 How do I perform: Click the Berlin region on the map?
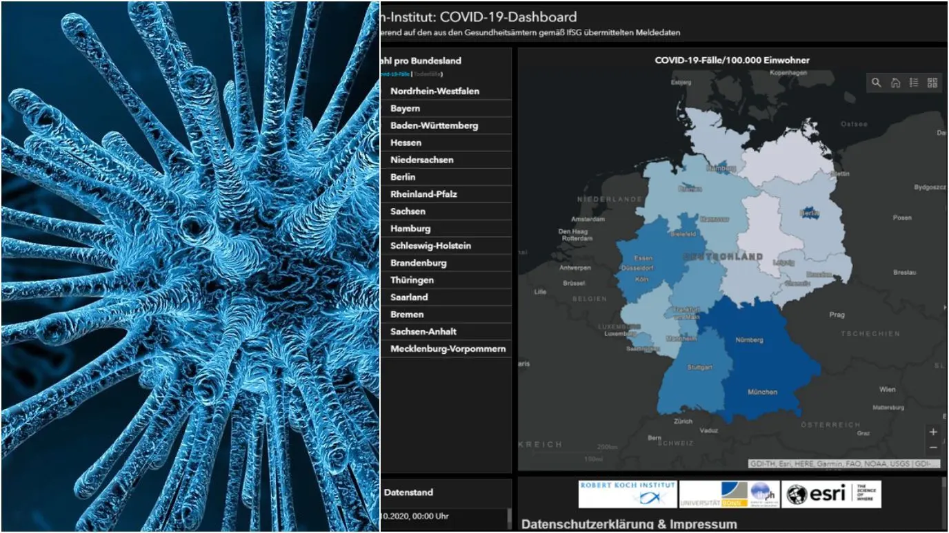[810, 214]
